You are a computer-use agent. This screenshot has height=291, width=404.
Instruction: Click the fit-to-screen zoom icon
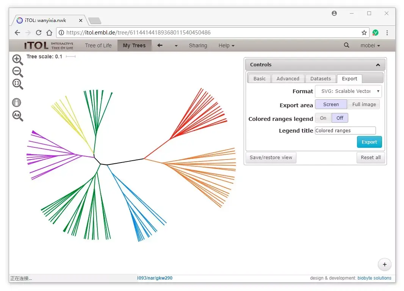pyautogui.click(x=17, y=84)
